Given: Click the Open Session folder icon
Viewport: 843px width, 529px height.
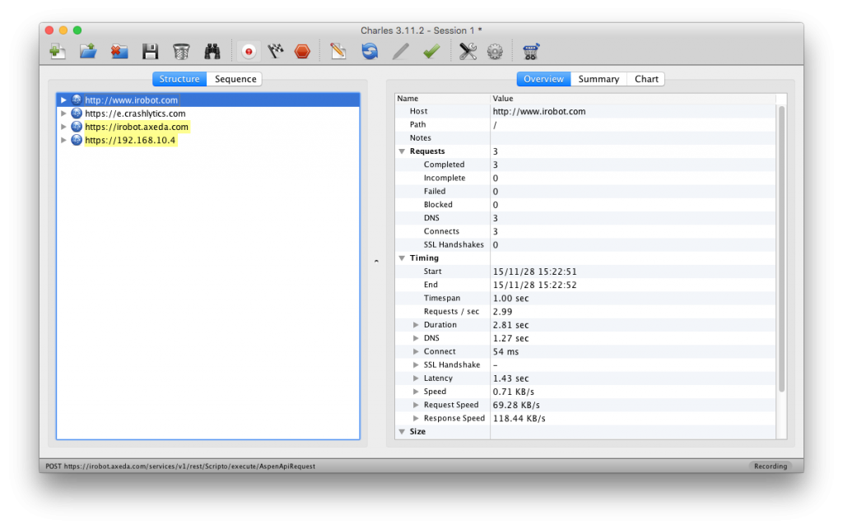Looking at the screenshot, I should point(88,52).
